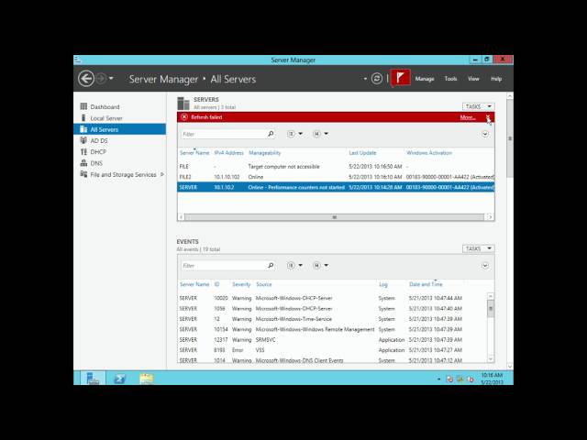Click the Events filter search icon
587x440 pixels.
tap(271, 265)
